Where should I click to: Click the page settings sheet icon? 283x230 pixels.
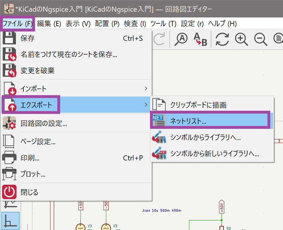click(x=8, y=141)
